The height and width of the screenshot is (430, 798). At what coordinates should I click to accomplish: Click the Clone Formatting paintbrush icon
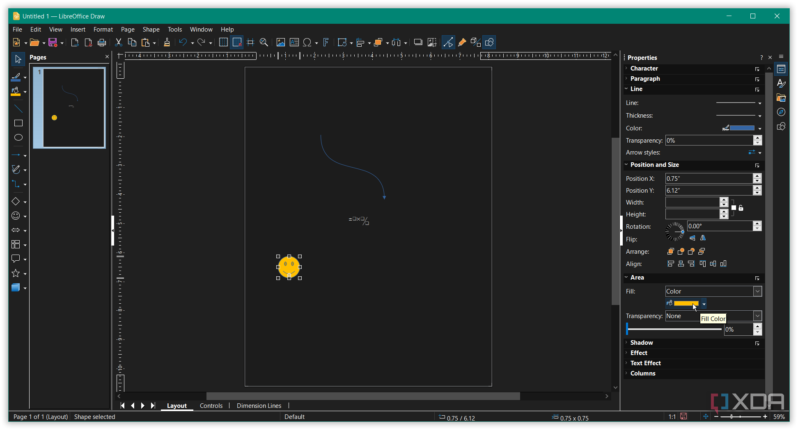pos(167,42)
